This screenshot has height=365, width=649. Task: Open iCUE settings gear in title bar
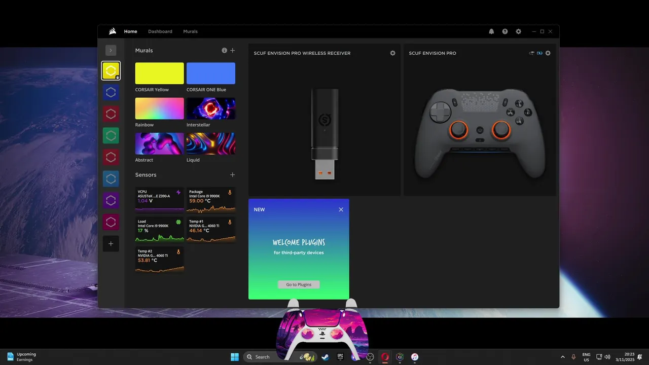tap(518, 31)
